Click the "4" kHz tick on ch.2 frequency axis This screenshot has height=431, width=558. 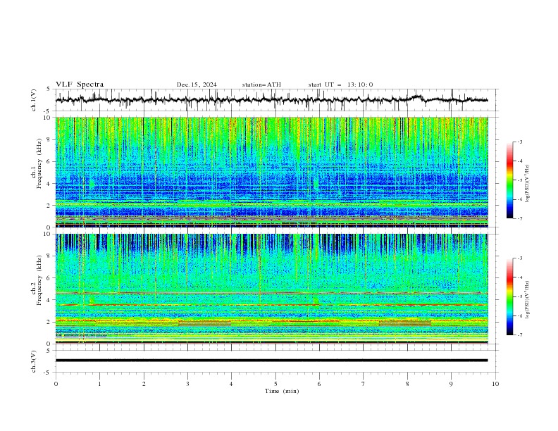pyautogui.click(x=49, y=300)
